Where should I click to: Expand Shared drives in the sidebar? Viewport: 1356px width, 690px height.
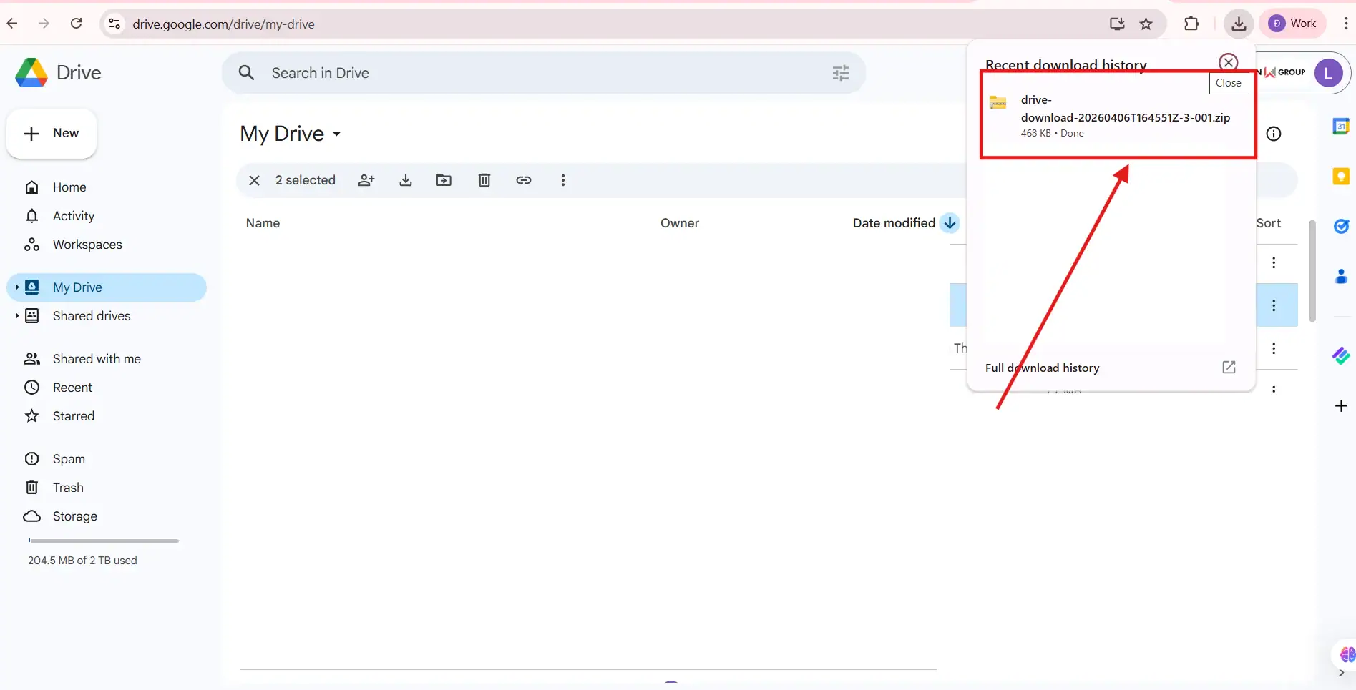(x=16, y=315)
